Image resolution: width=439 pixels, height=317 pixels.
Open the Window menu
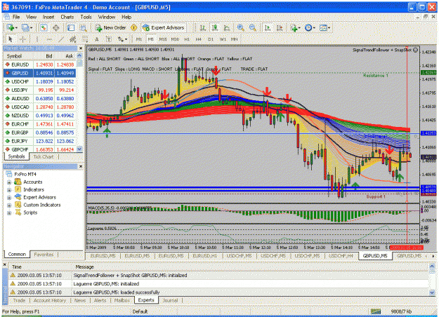click(106, 17)
